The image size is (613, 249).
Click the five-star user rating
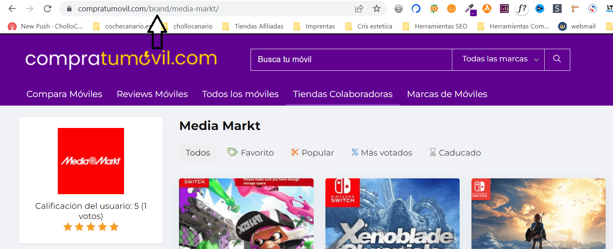[x=91, y=227]
